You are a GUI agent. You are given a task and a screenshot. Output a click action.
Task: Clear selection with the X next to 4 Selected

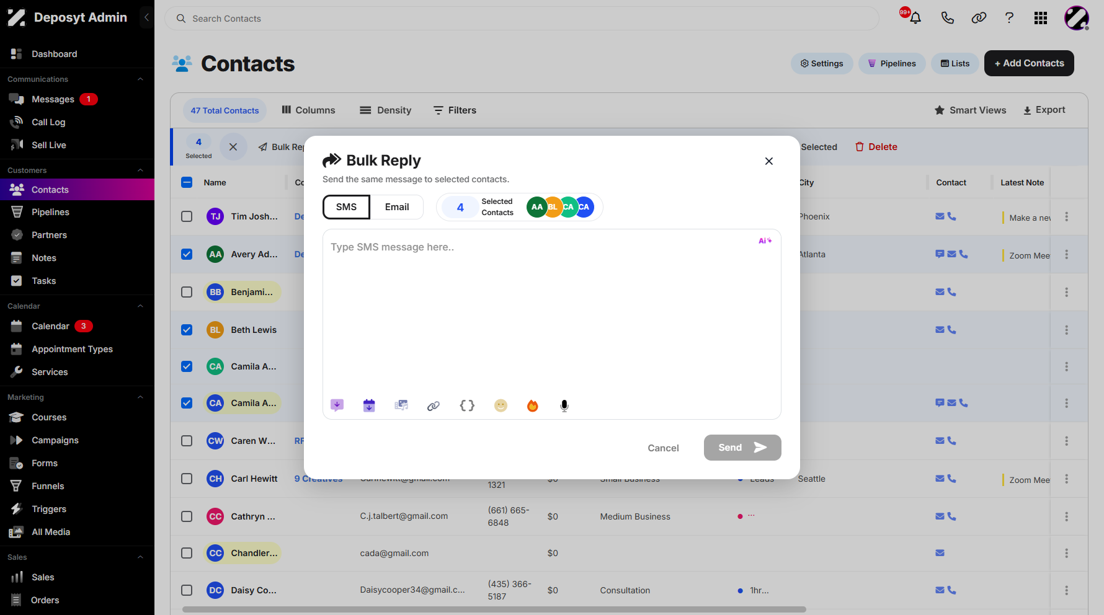(233, 147)
